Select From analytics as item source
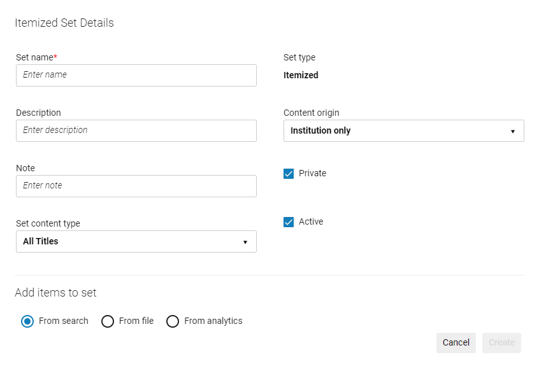Image resolution: width=539 pixels, height=371 pixels. coord(173,321)
